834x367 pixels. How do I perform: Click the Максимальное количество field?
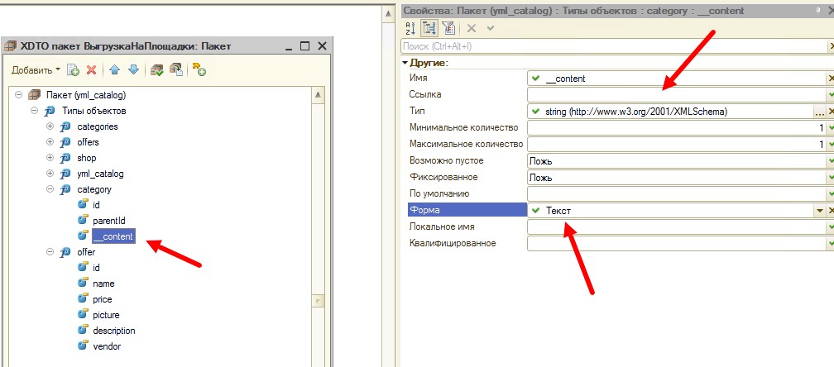(676, 145)
